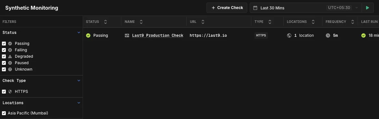Sort the table by the Locations column

(313, 22)
